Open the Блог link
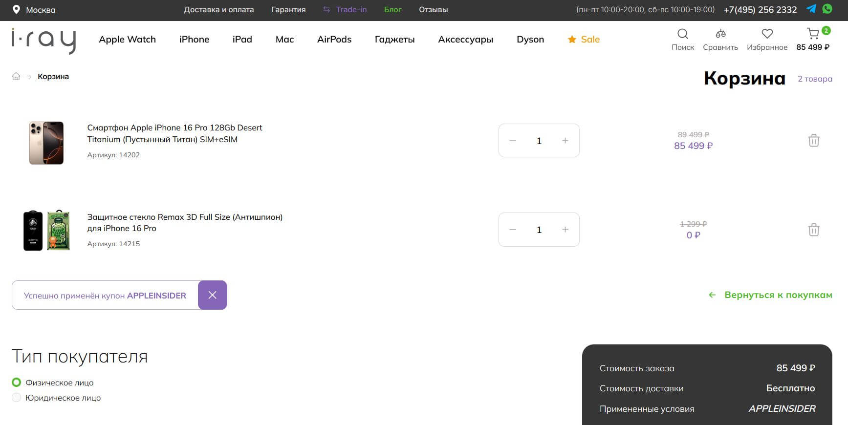Screen dimensions: 848x425 click(393, 9)
